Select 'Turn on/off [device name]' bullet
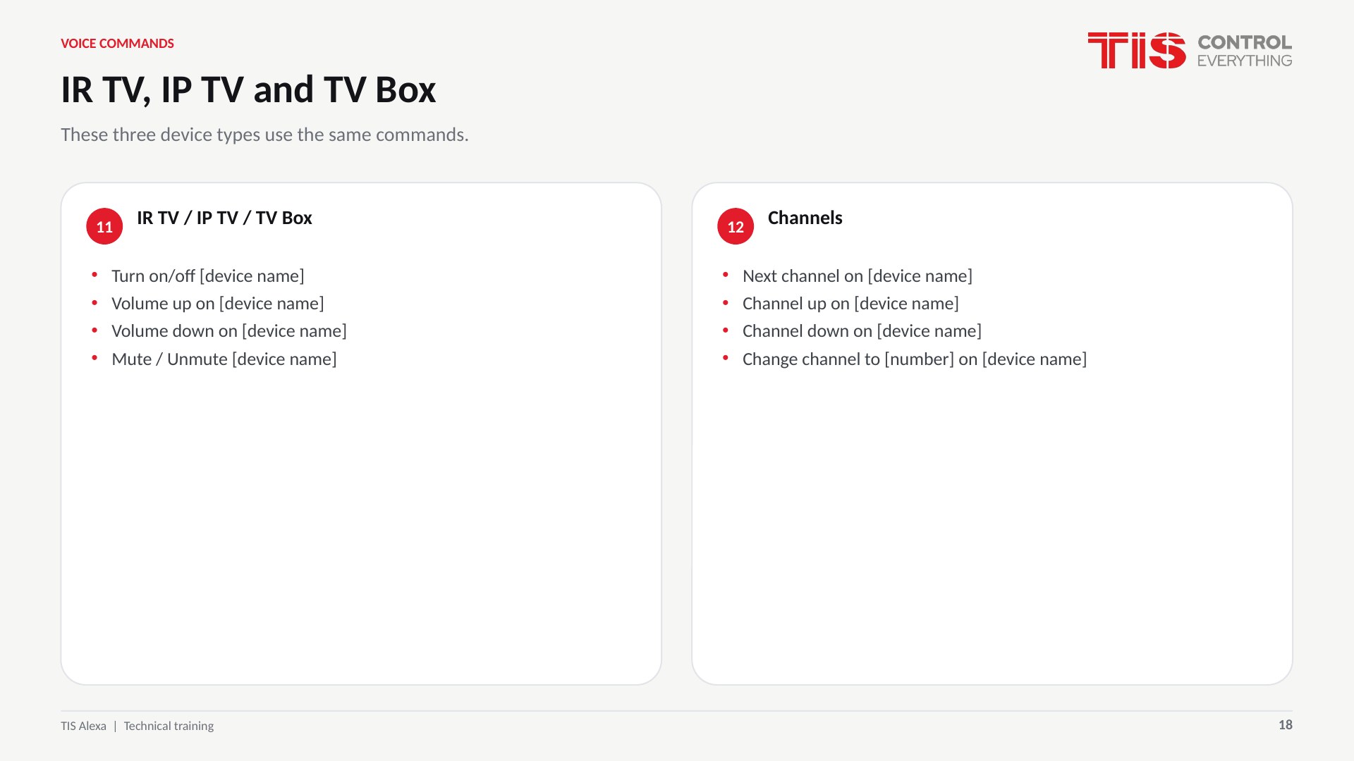The width and height of the screenshot is (1354, 761). pyautogui.click(x=208, y=276)
